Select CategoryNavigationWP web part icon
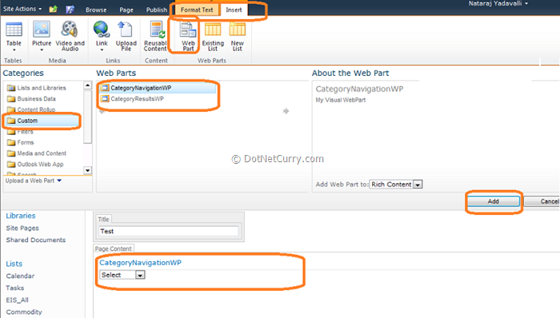Screen dimensions: 560x318 pyautogui.click(x=104, y=88)
